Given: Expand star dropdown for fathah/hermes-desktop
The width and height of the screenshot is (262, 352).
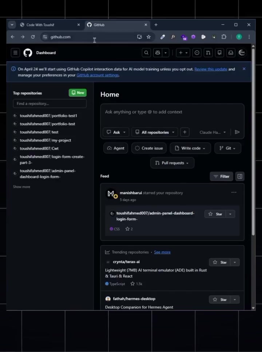Looking at the screenshot, I should [x=235, y=300].
